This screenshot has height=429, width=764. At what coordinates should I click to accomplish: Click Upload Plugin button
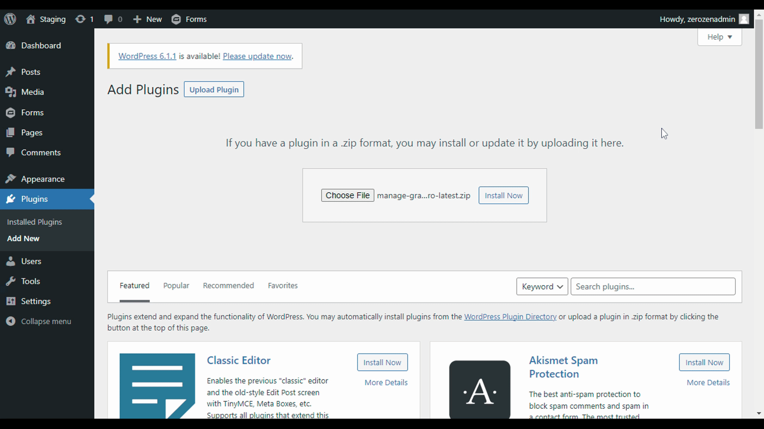pyautogui.click(x=214, y=89)
